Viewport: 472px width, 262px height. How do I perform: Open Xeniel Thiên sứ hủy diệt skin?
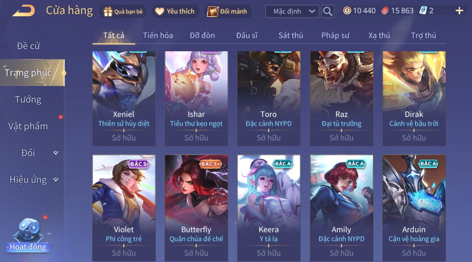124,98
